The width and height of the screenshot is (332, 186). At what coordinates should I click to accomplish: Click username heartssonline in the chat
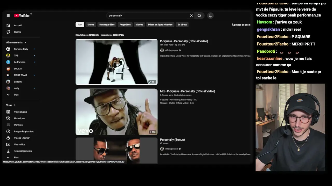click(269, 59)
